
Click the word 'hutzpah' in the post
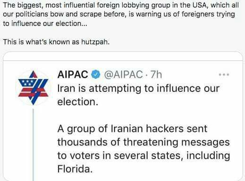(x=95, y=42)
